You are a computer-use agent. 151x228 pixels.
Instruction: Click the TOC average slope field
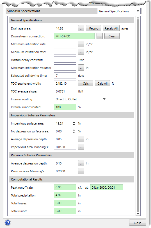(65, 91)
